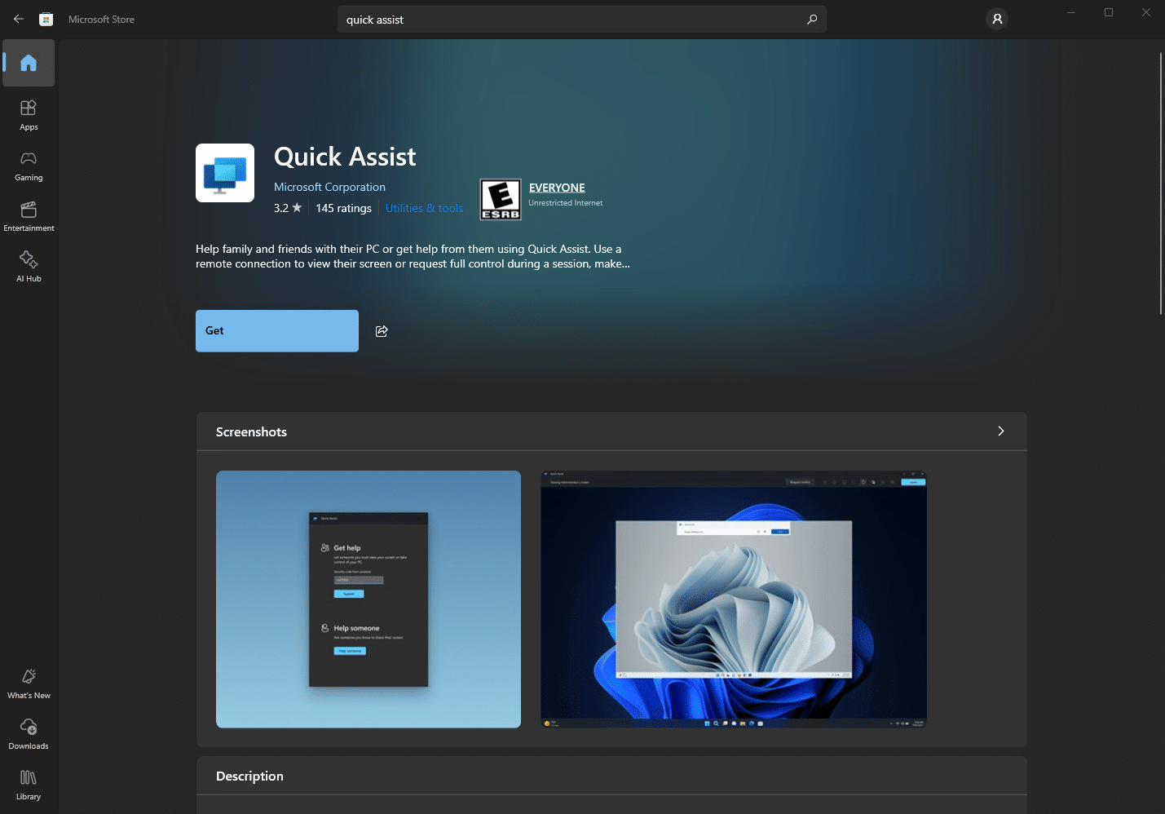Open the Library page

[x=29, y=785]
